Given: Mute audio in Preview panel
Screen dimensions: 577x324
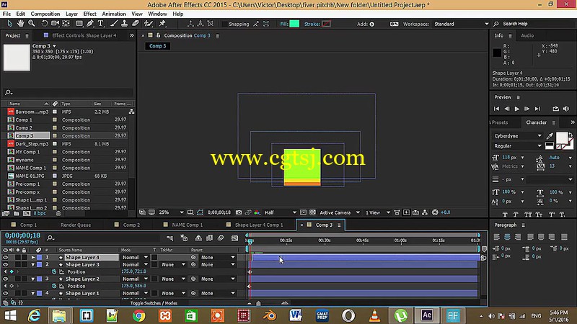Looking at the screenshot, I should pyautogui.click(x=566, y=109).
